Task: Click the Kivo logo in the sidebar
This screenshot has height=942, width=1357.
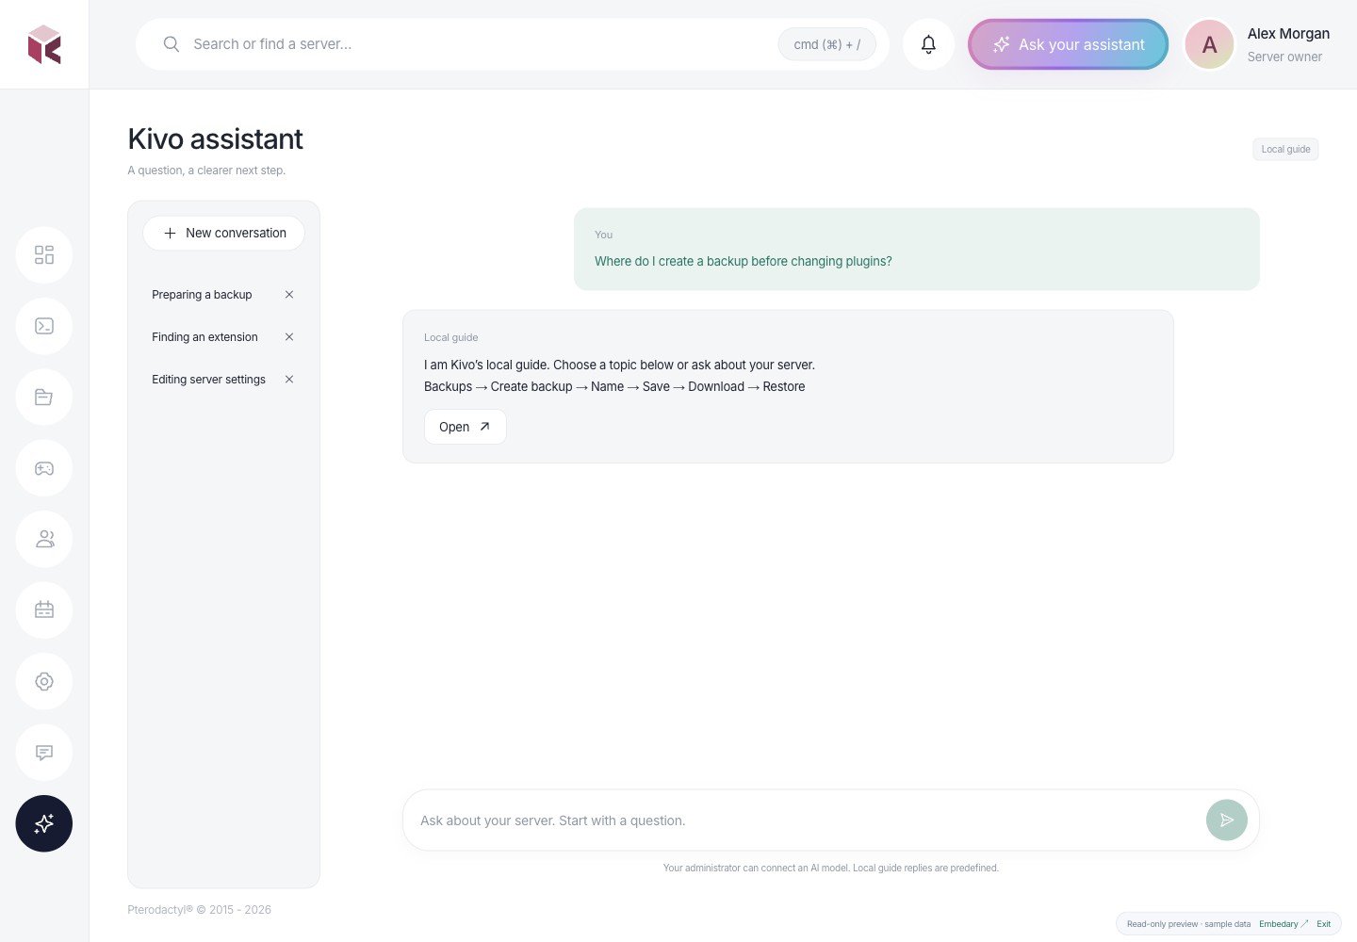Action: pos(44,44)
